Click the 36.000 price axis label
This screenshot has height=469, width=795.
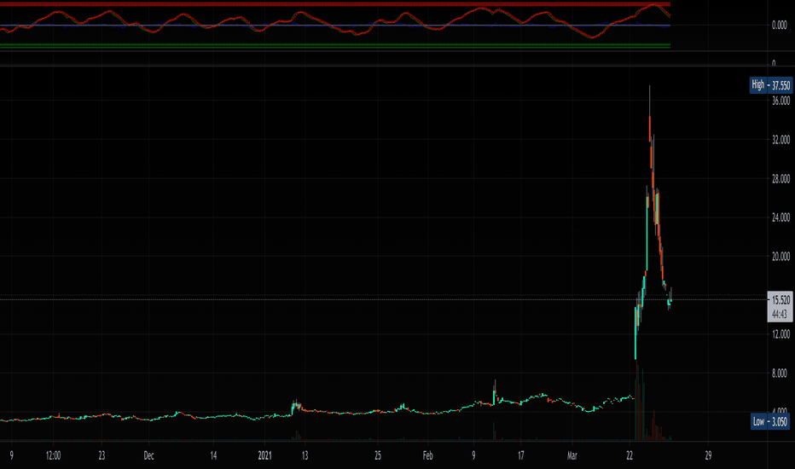(780, 101)
